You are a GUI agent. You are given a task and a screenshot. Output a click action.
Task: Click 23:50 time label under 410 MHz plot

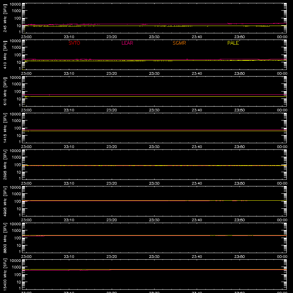(x=240, y=74)
